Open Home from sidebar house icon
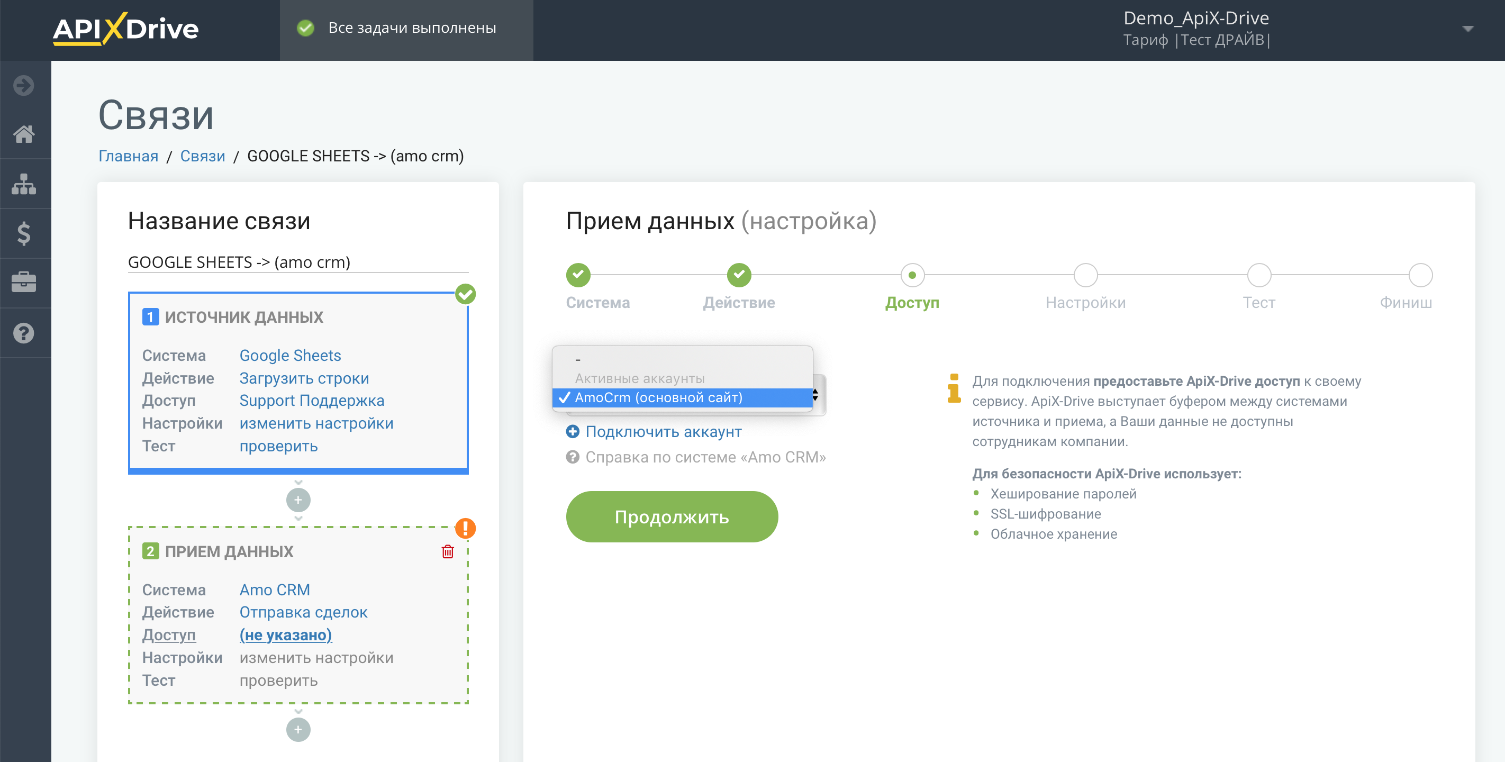This screenshot has height=762, width=1505. tap(24, 134)
